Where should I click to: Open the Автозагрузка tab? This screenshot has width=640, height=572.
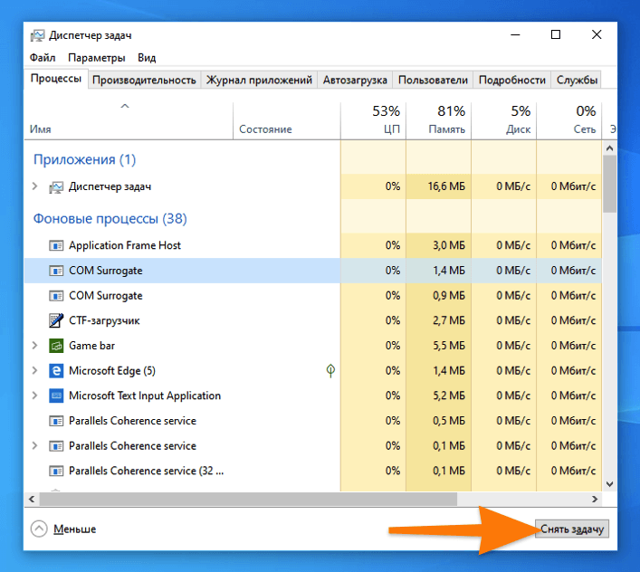[x=355, y=80]
